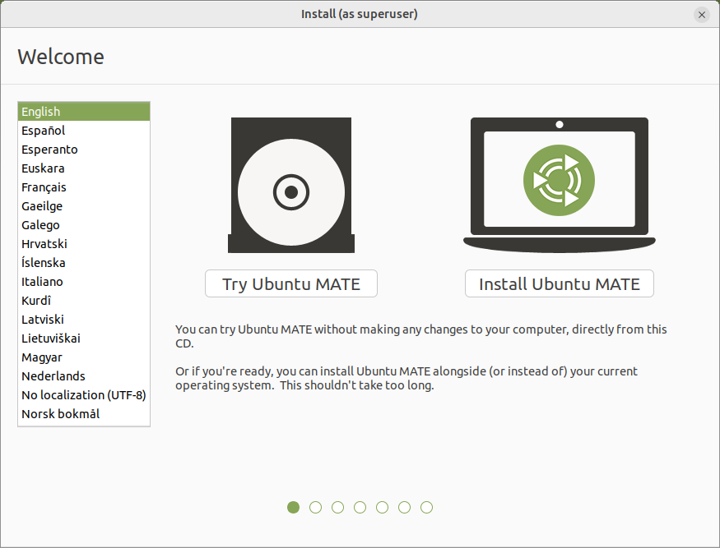
Task: Close the installer window
Action: [701, 15]
